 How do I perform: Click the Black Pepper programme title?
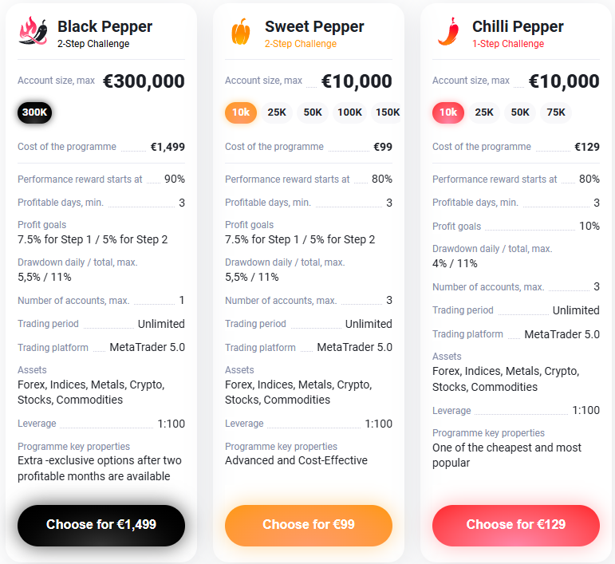[104, 26]
